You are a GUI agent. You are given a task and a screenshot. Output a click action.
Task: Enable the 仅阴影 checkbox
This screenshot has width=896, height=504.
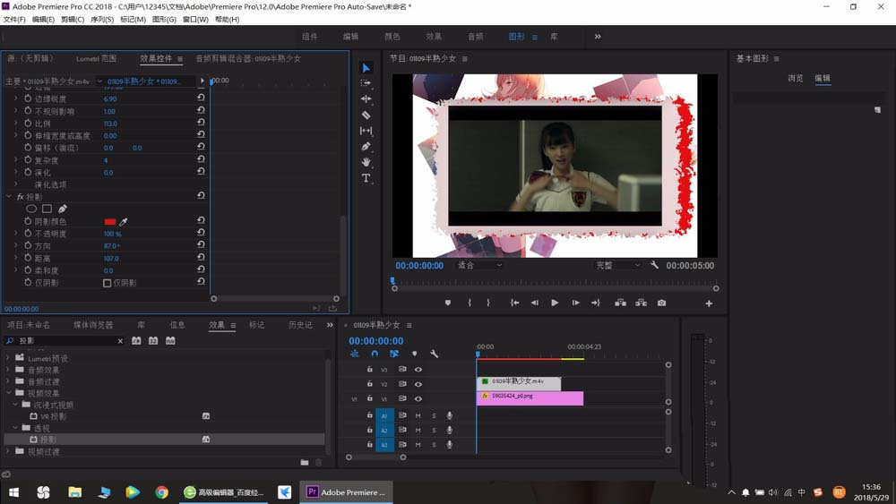pyautogui.click(x=107, y=283)
